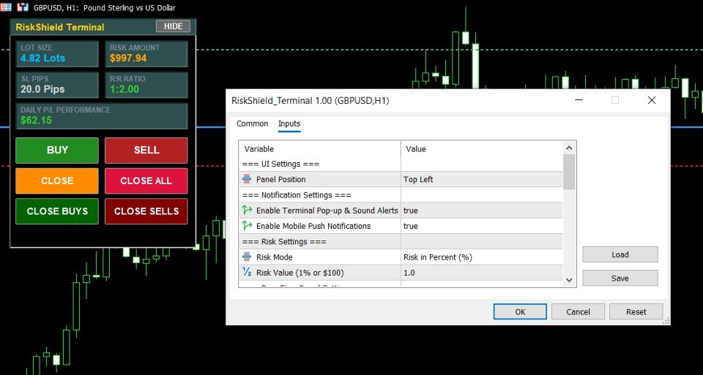Click the candlestick chart type icon beside GBPUSD

[x=23, y=7]
